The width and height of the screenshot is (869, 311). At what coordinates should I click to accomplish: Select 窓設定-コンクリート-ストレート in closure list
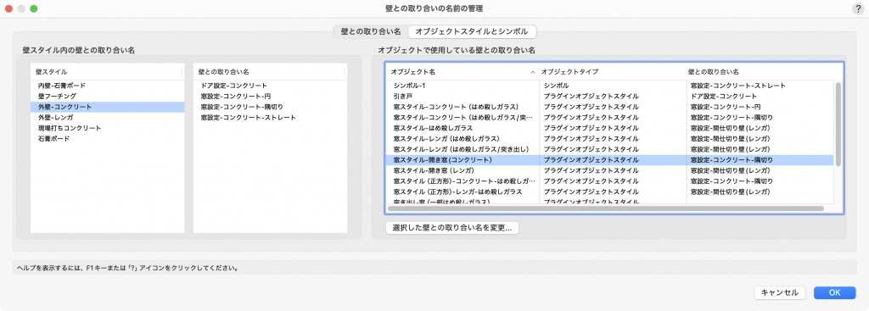point(270,117)
